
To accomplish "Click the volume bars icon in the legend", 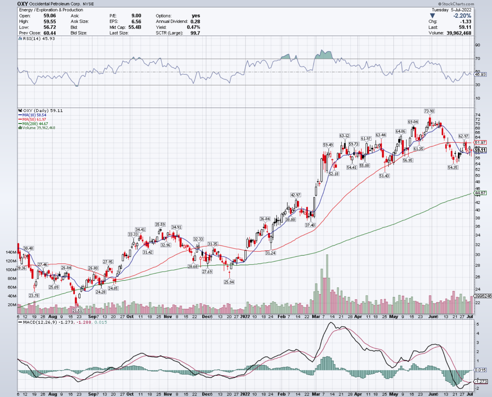I will click(x=20, y=128).
